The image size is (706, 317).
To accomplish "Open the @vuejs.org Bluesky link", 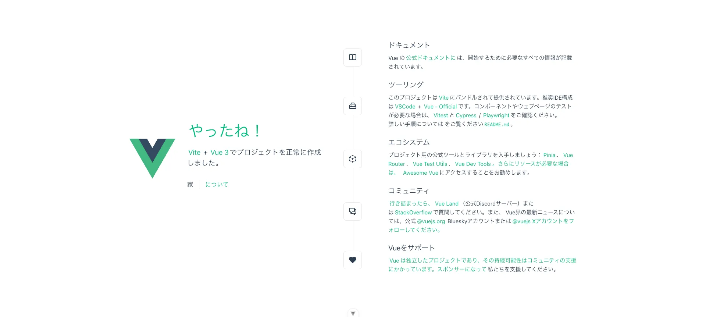I will (x=431, y=221).
